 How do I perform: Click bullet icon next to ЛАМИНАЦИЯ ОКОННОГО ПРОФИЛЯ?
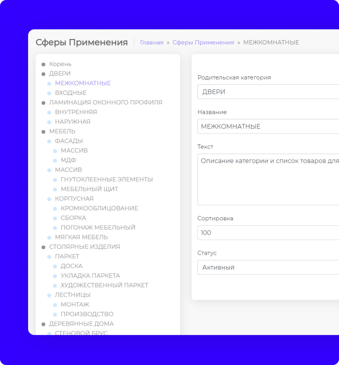click(43, 103)
